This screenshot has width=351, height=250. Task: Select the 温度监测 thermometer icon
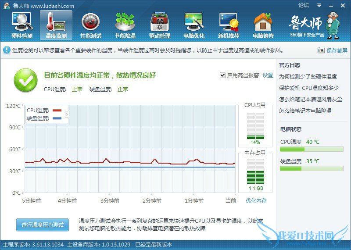pos(56,25)
